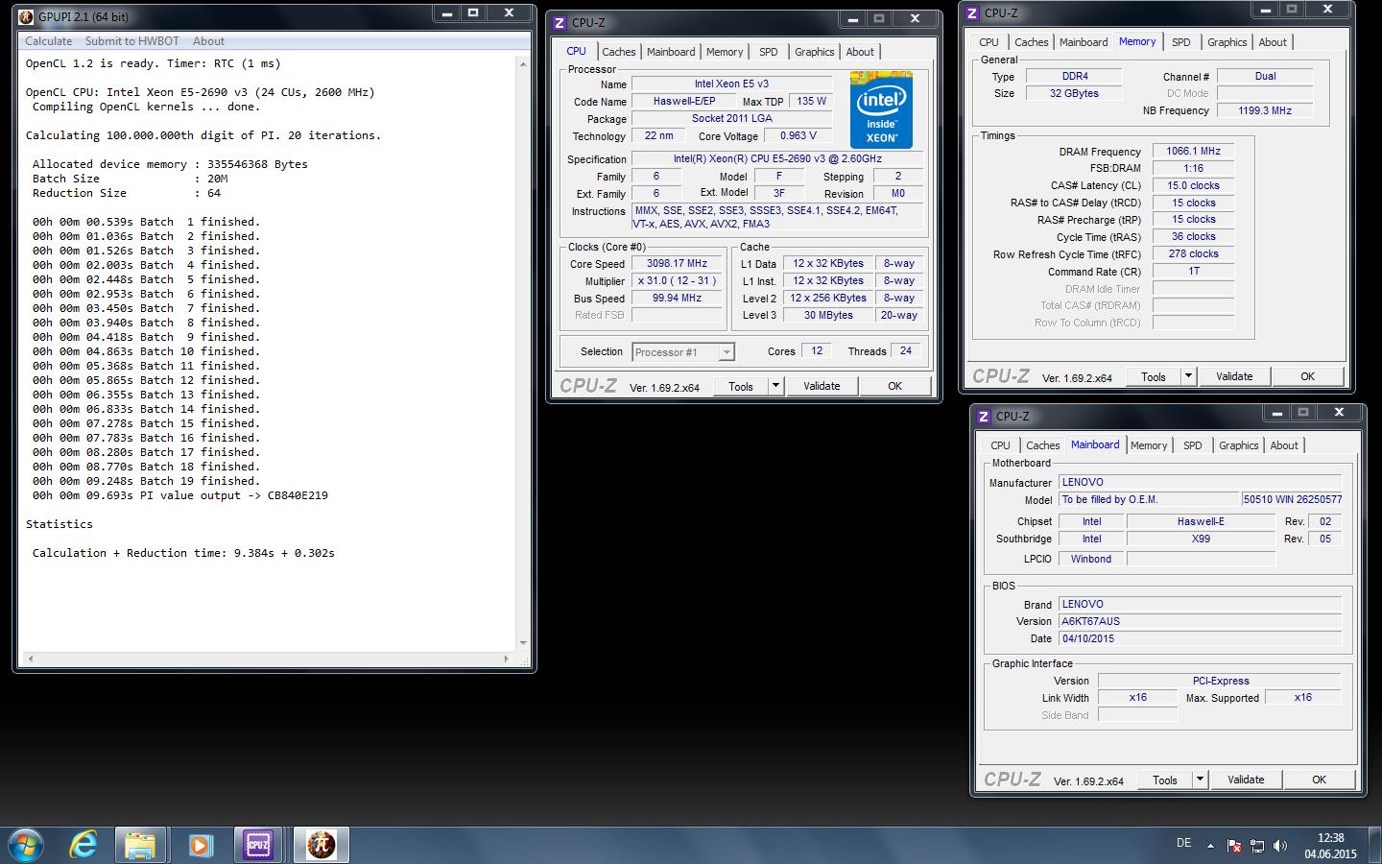
Task: Click Tools button in Mainboard window
Action: pyautogui.click(x=1165, y=780)
